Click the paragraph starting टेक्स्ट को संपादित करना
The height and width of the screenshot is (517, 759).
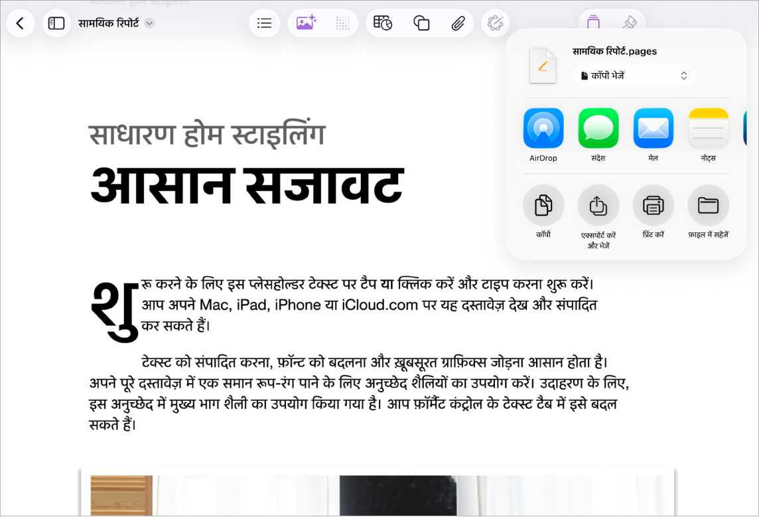[359, 393]
